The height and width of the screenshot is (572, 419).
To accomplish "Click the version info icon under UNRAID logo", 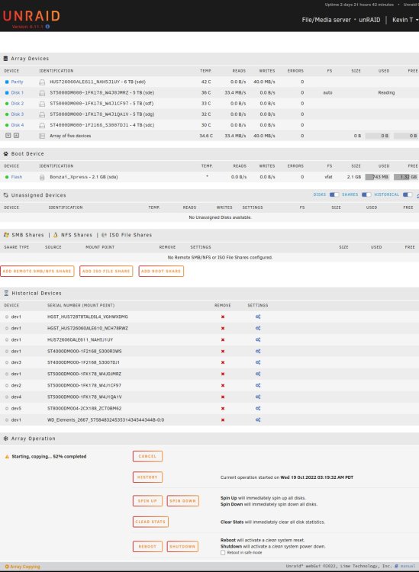I will tap(47, 27).
